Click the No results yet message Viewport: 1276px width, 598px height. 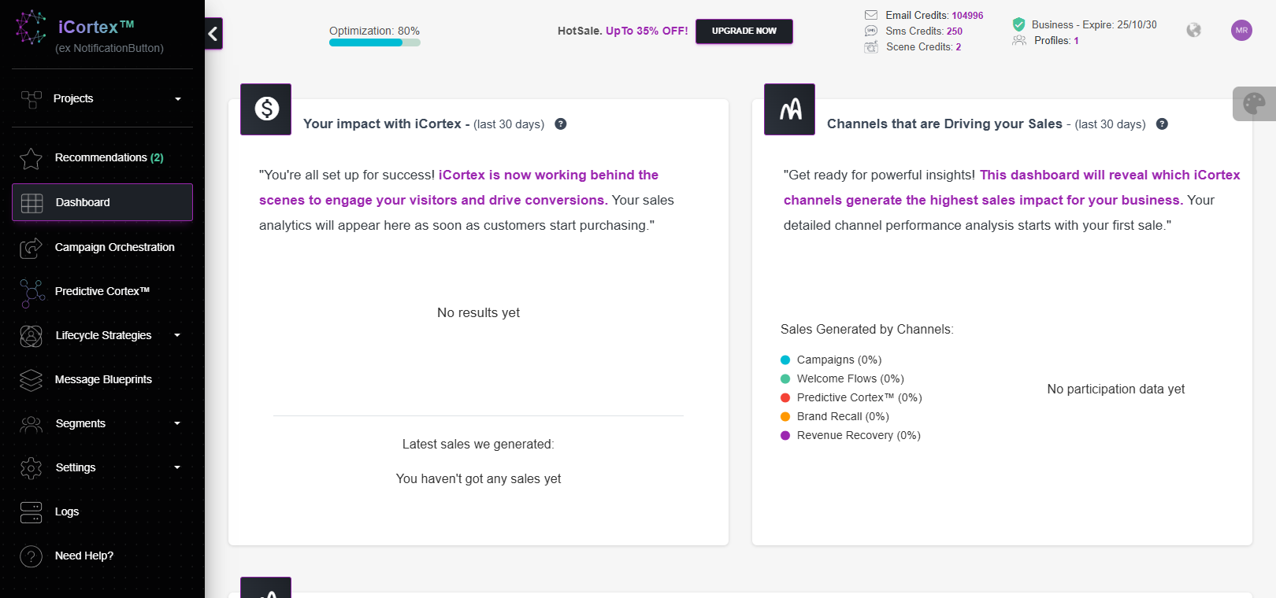point(478,312)
